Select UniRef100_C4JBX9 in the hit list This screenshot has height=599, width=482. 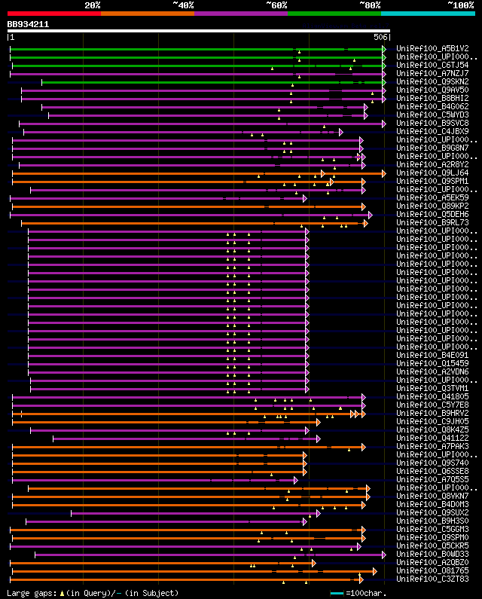(x=432, y=131)
